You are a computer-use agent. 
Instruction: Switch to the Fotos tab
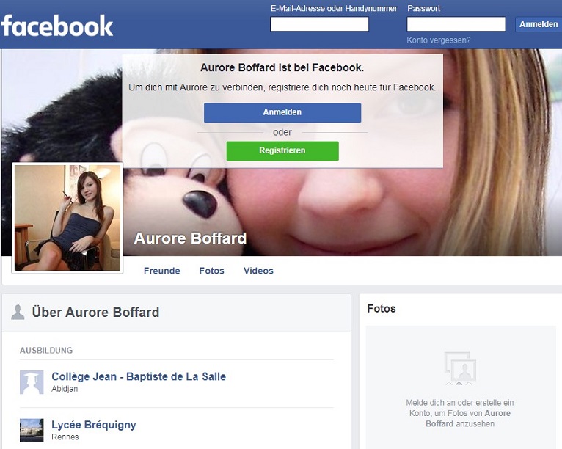coord(211,271)
